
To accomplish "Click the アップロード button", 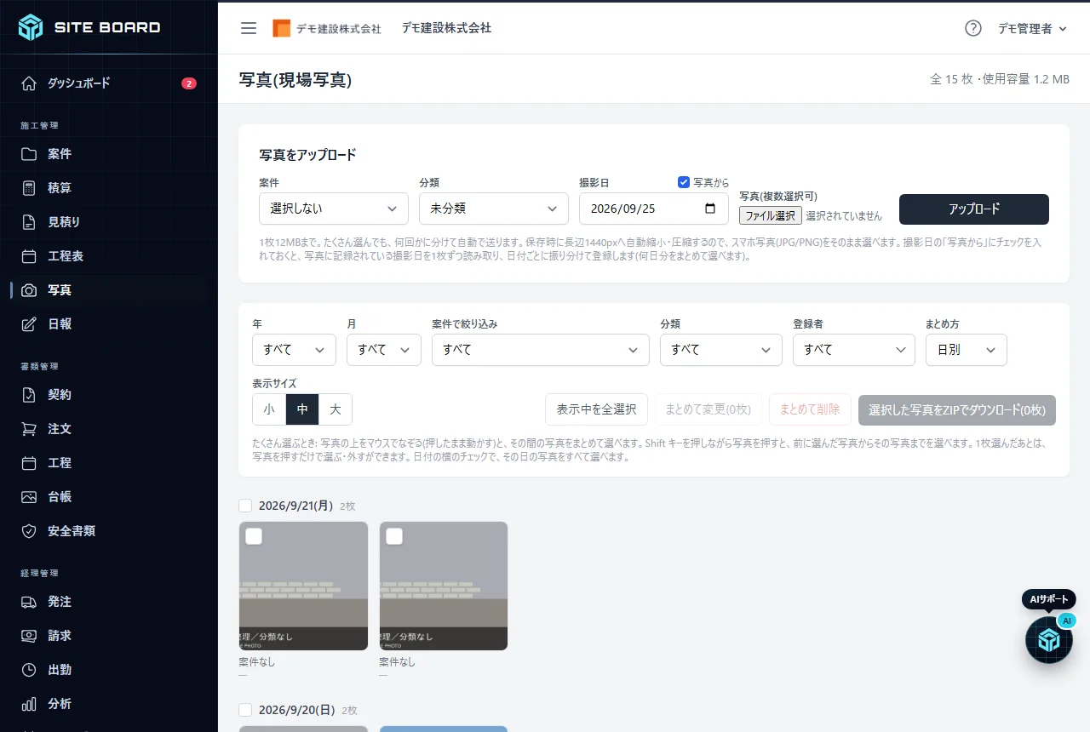I will click(974, 209).
